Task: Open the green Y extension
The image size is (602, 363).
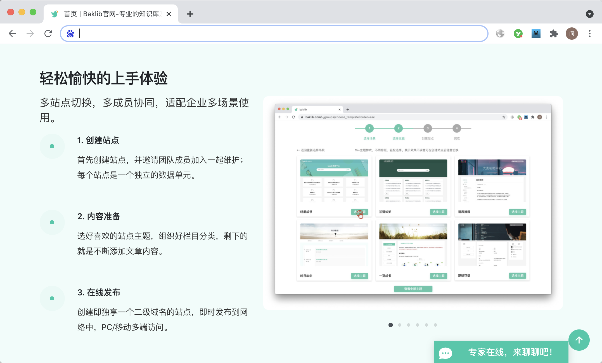Action: (518, 34)
